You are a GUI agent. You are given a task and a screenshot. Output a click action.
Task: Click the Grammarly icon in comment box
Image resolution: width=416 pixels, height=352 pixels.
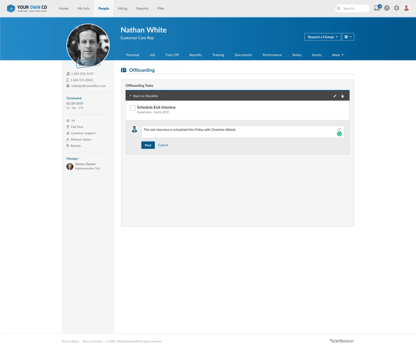339,134
